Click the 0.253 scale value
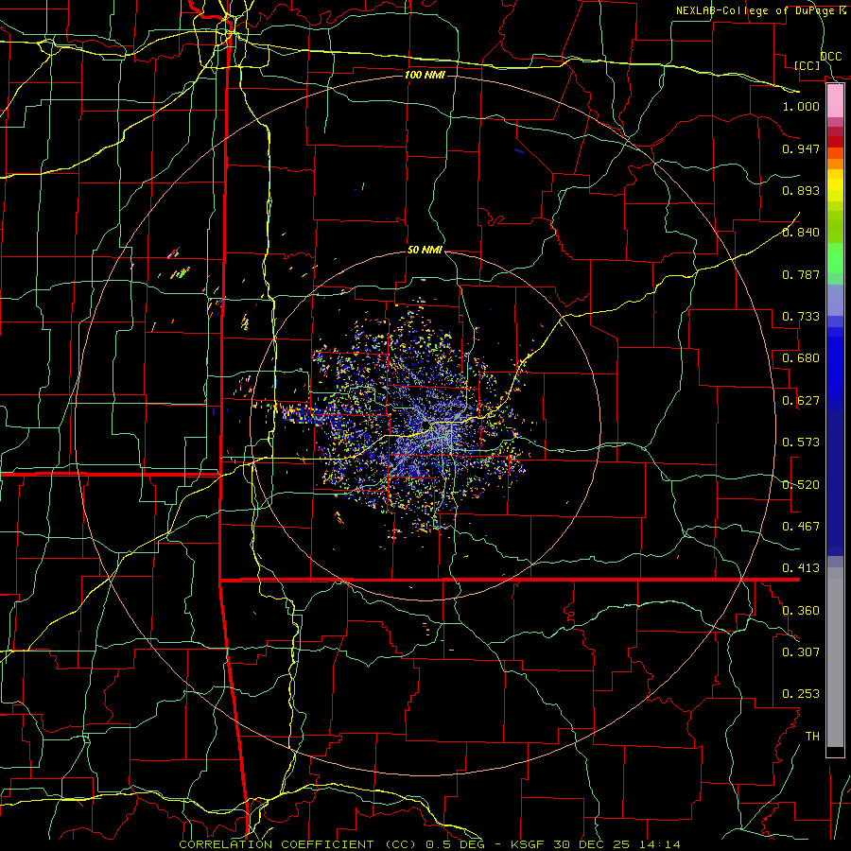Image resolution: width=851 pixels, height=851 pixels. [x=801, y=694]
